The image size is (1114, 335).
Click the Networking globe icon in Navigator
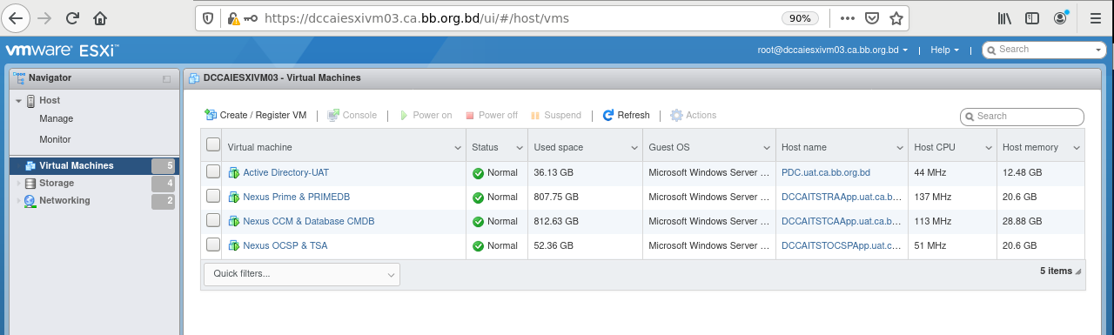pyautogui.click(x=30, y=201)
